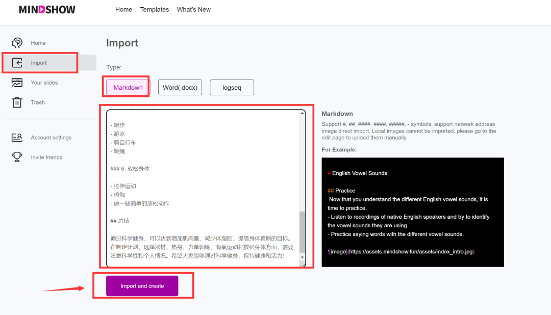
Task: Click the Invite friends trophy icon
Action: click(x=17, y=157)
